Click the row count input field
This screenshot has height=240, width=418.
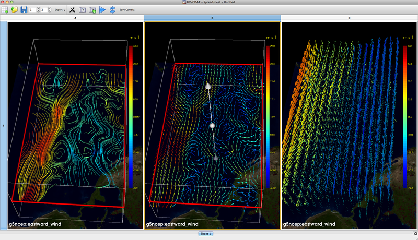click(32, 10)
